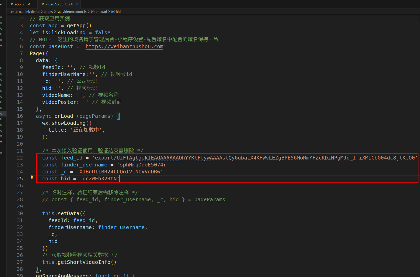Screen dimensions: 420x277
Task: Click the string 'X1BnU11BR24LCQoIV1NtVVdDRw'
Action: click(x=120, y=172)
